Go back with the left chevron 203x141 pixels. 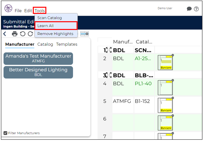pyautogui.click(x=5, y=34)
